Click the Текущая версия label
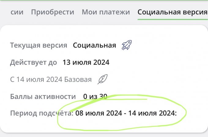This screenshot has width=208, height=137. pos(39,46)
